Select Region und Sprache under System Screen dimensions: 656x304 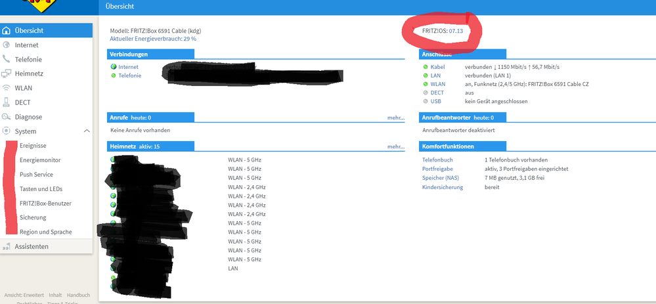[x=46, y=232]
